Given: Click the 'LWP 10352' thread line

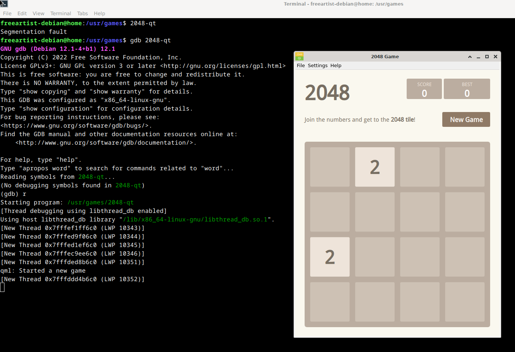Looking at the screenshot, I should click(73, 279).
